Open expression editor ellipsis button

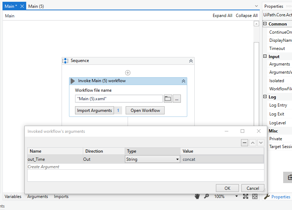(x=177, y=99)
